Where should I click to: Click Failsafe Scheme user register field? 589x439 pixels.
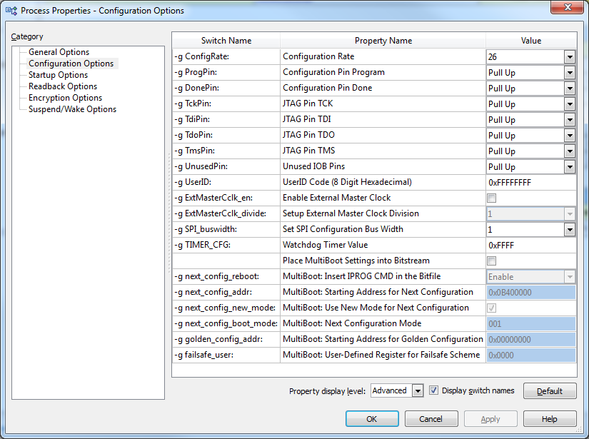(x=531, y=355)
